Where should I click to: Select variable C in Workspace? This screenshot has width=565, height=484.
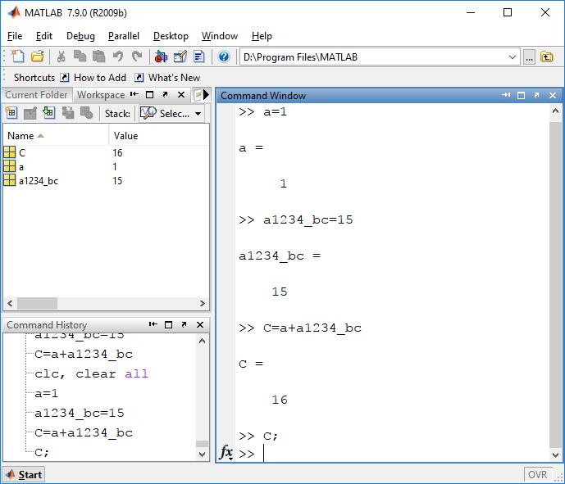click(x=106, y=153)
